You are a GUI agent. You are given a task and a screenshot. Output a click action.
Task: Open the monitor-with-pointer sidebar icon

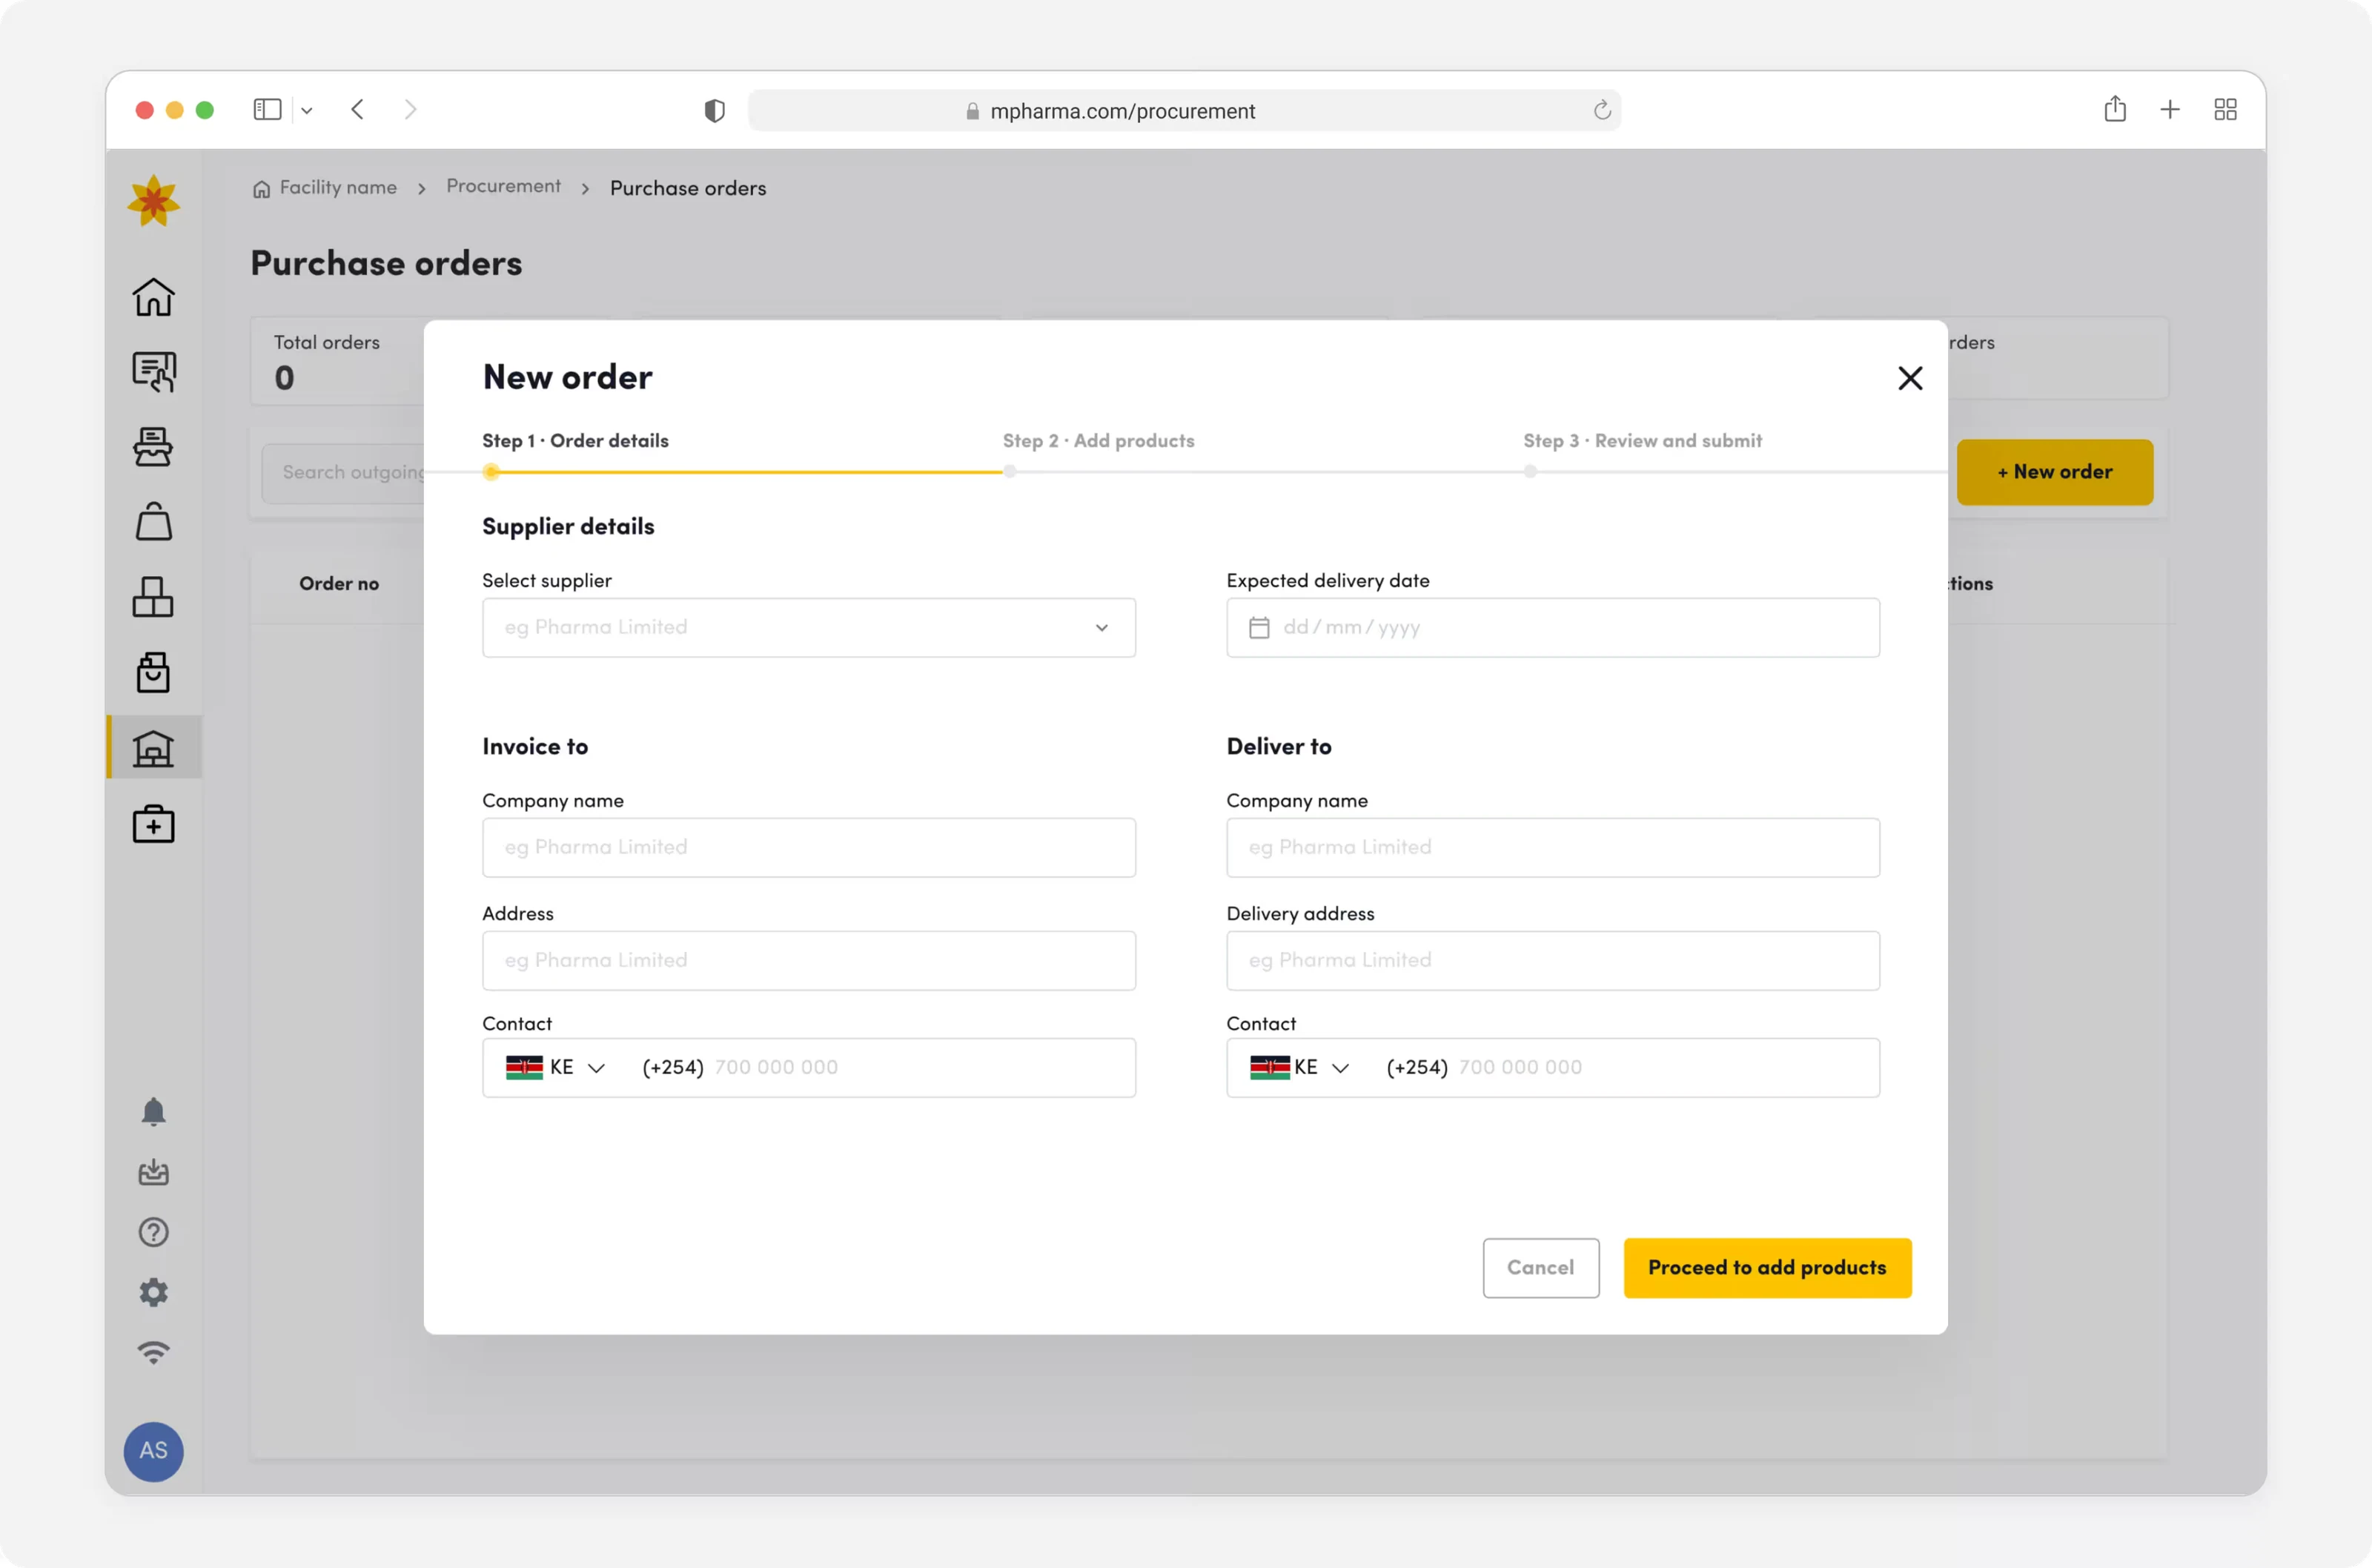pos(153,372)
